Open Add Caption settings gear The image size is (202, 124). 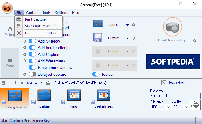tap(25, 54)
